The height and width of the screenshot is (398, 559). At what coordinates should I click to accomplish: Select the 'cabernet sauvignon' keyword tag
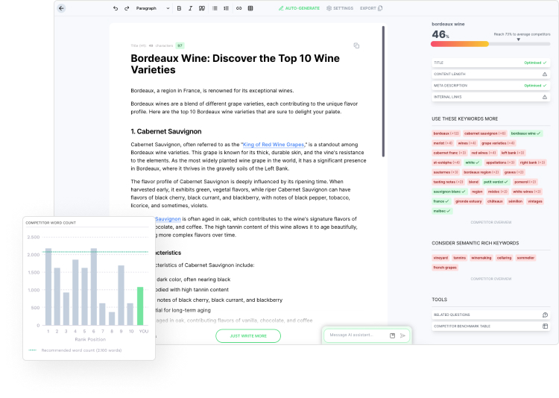click(x=485, y=133)
